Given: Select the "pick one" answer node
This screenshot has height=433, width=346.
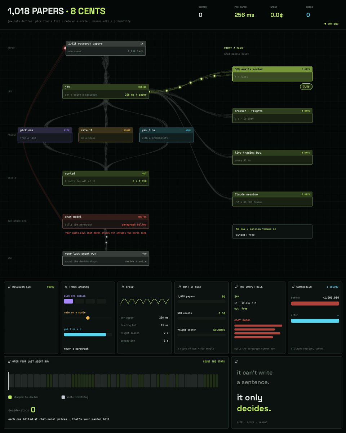Looking at the screenshot, I should [x=45, y=135].
